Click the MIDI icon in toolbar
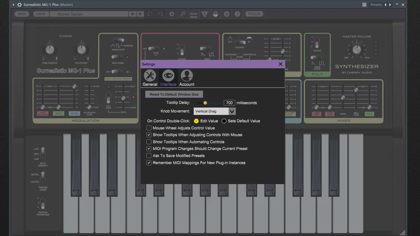 coord(193,14)
